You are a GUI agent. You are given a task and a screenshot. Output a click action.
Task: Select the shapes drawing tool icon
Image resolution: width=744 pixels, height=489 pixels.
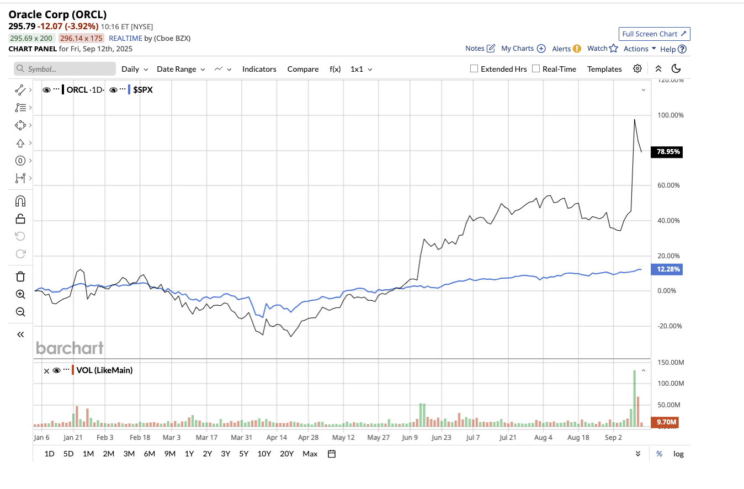20,125
